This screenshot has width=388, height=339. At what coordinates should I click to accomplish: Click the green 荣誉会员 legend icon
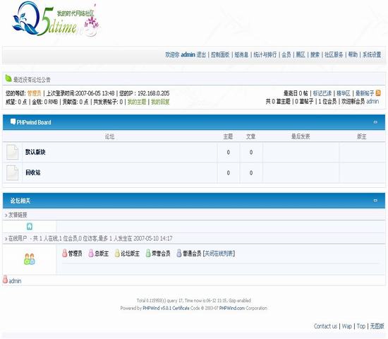pos(148,253)
